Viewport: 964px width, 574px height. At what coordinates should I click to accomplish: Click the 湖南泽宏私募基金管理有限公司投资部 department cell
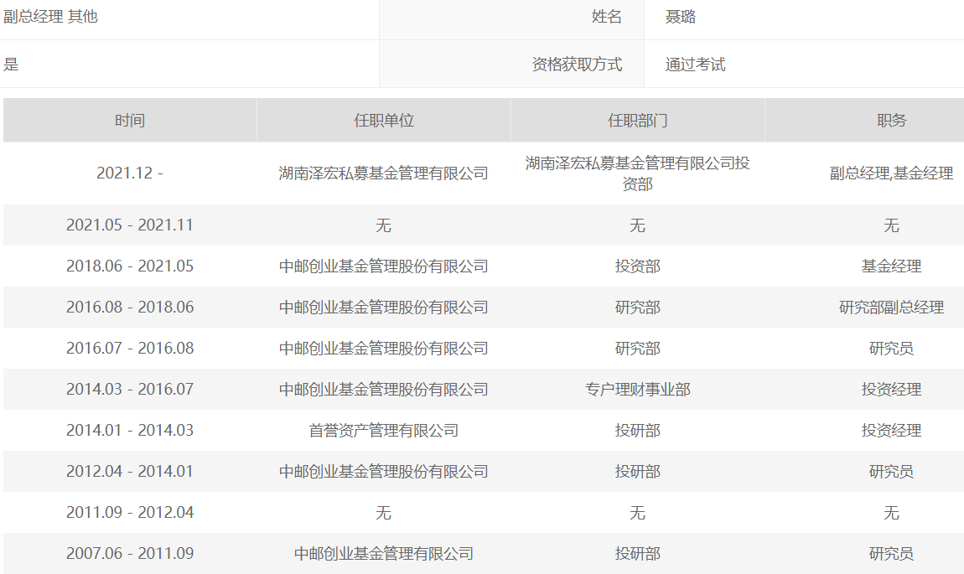[x=638, y=173]
